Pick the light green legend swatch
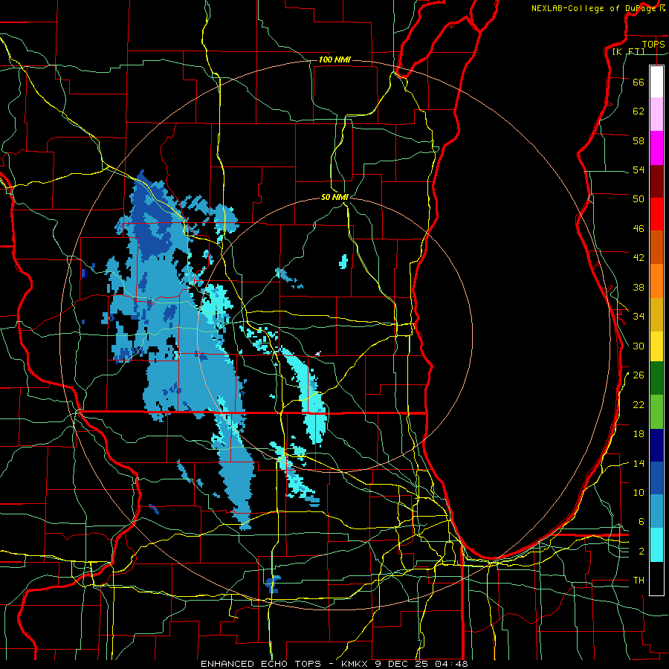Viewport: 669px width, 669px height. [656, 412]
